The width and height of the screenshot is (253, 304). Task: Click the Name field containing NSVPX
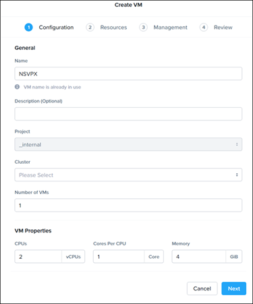click(128, 73)
